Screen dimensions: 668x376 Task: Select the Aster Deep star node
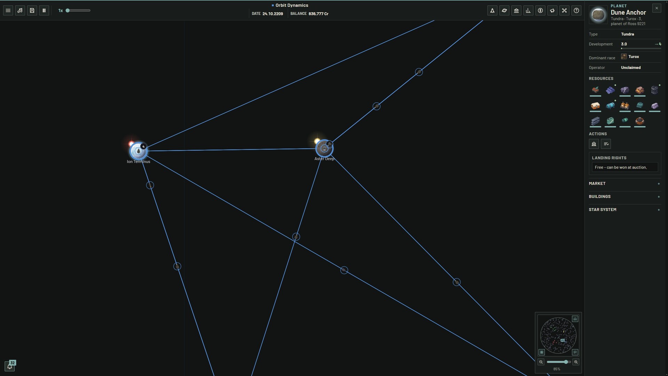tap(324, 149)
